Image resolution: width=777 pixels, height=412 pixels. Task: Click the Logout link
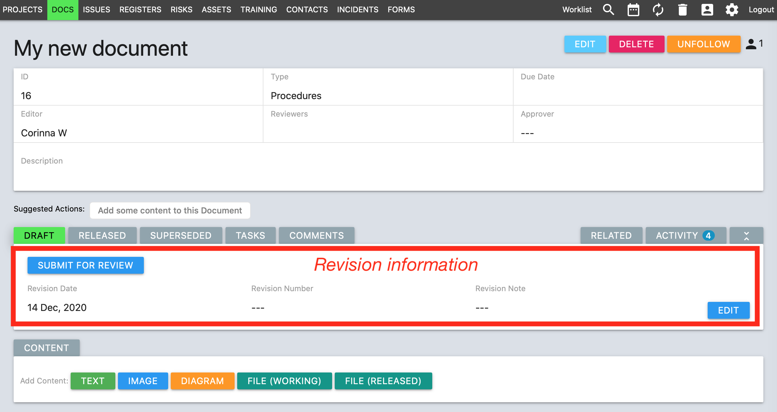pyautogui.click(x=761, y=10)
